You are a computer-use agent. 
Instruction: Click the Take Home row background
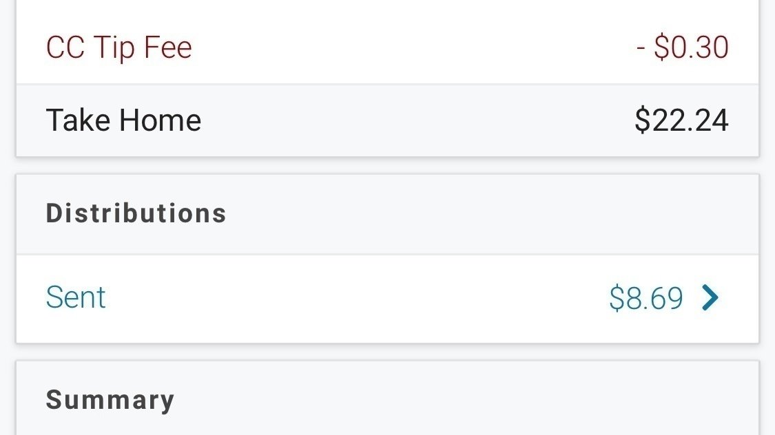click(x=413, y=121)
